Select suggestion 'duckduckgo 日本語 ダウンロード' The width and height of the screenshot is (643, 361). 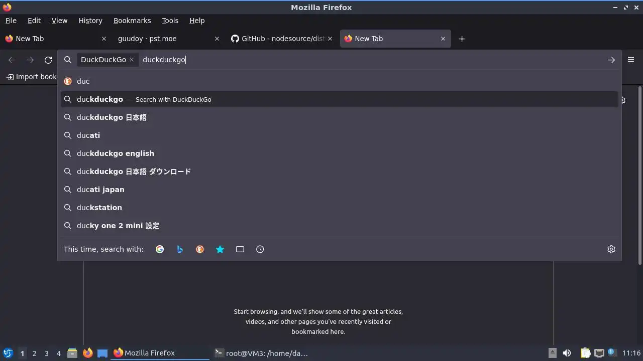(x=339, y=171)
